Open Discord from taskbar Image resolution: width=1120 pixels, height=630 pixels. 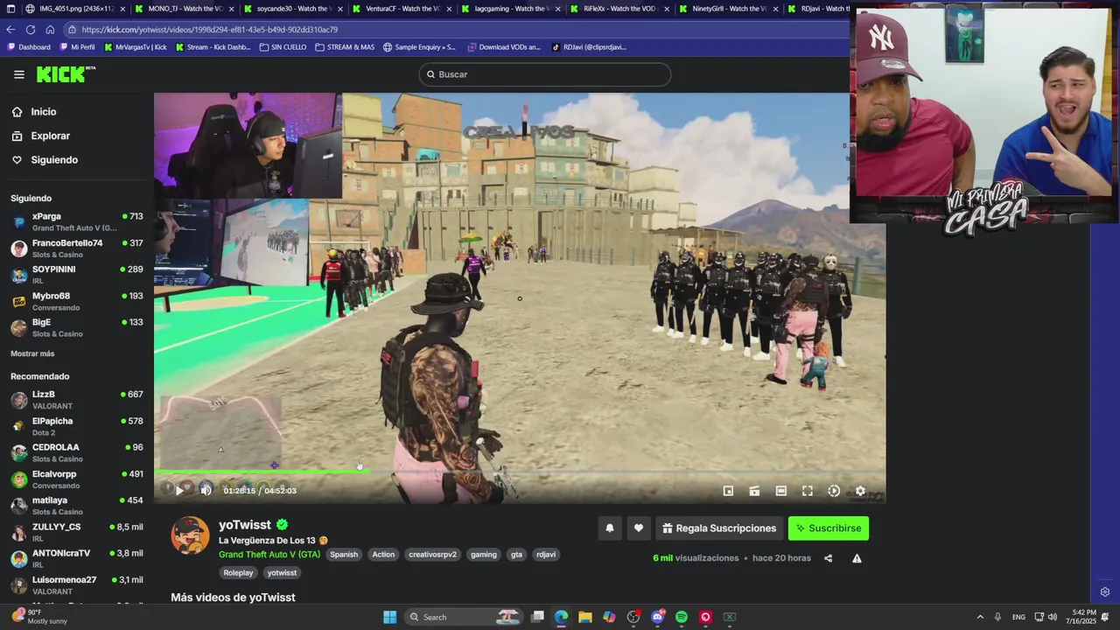point(658,617)
